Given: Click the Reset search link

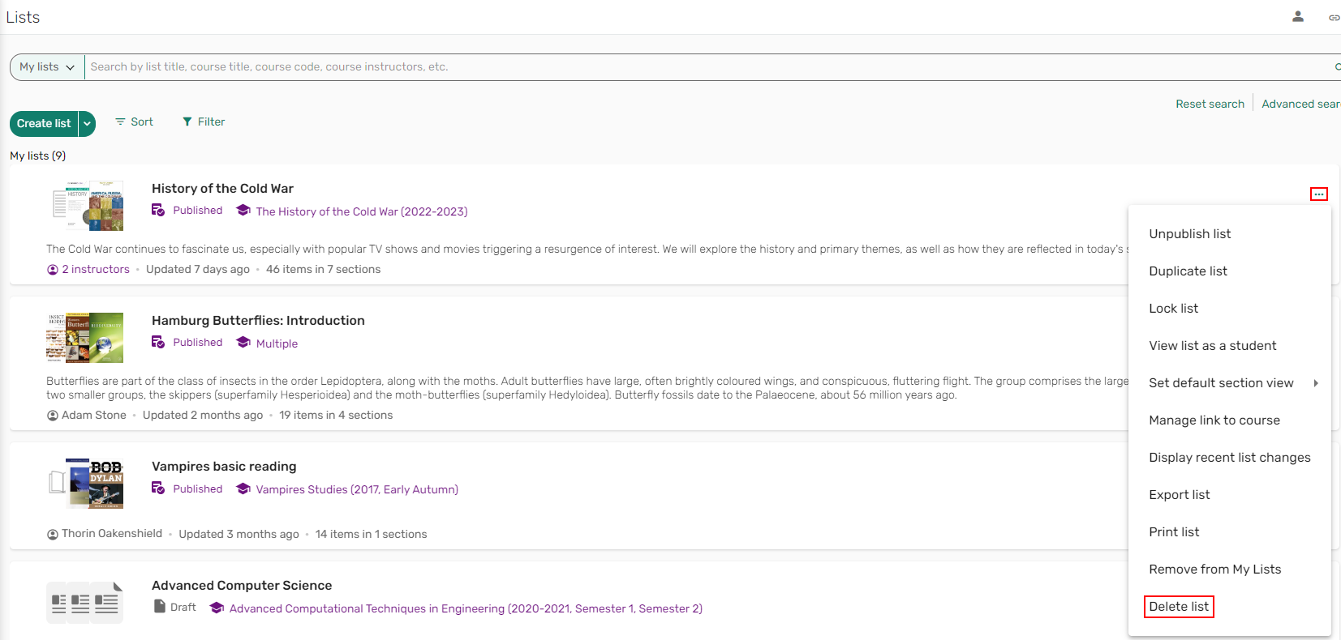Looking at the screenshot, I should (1210, 104).
